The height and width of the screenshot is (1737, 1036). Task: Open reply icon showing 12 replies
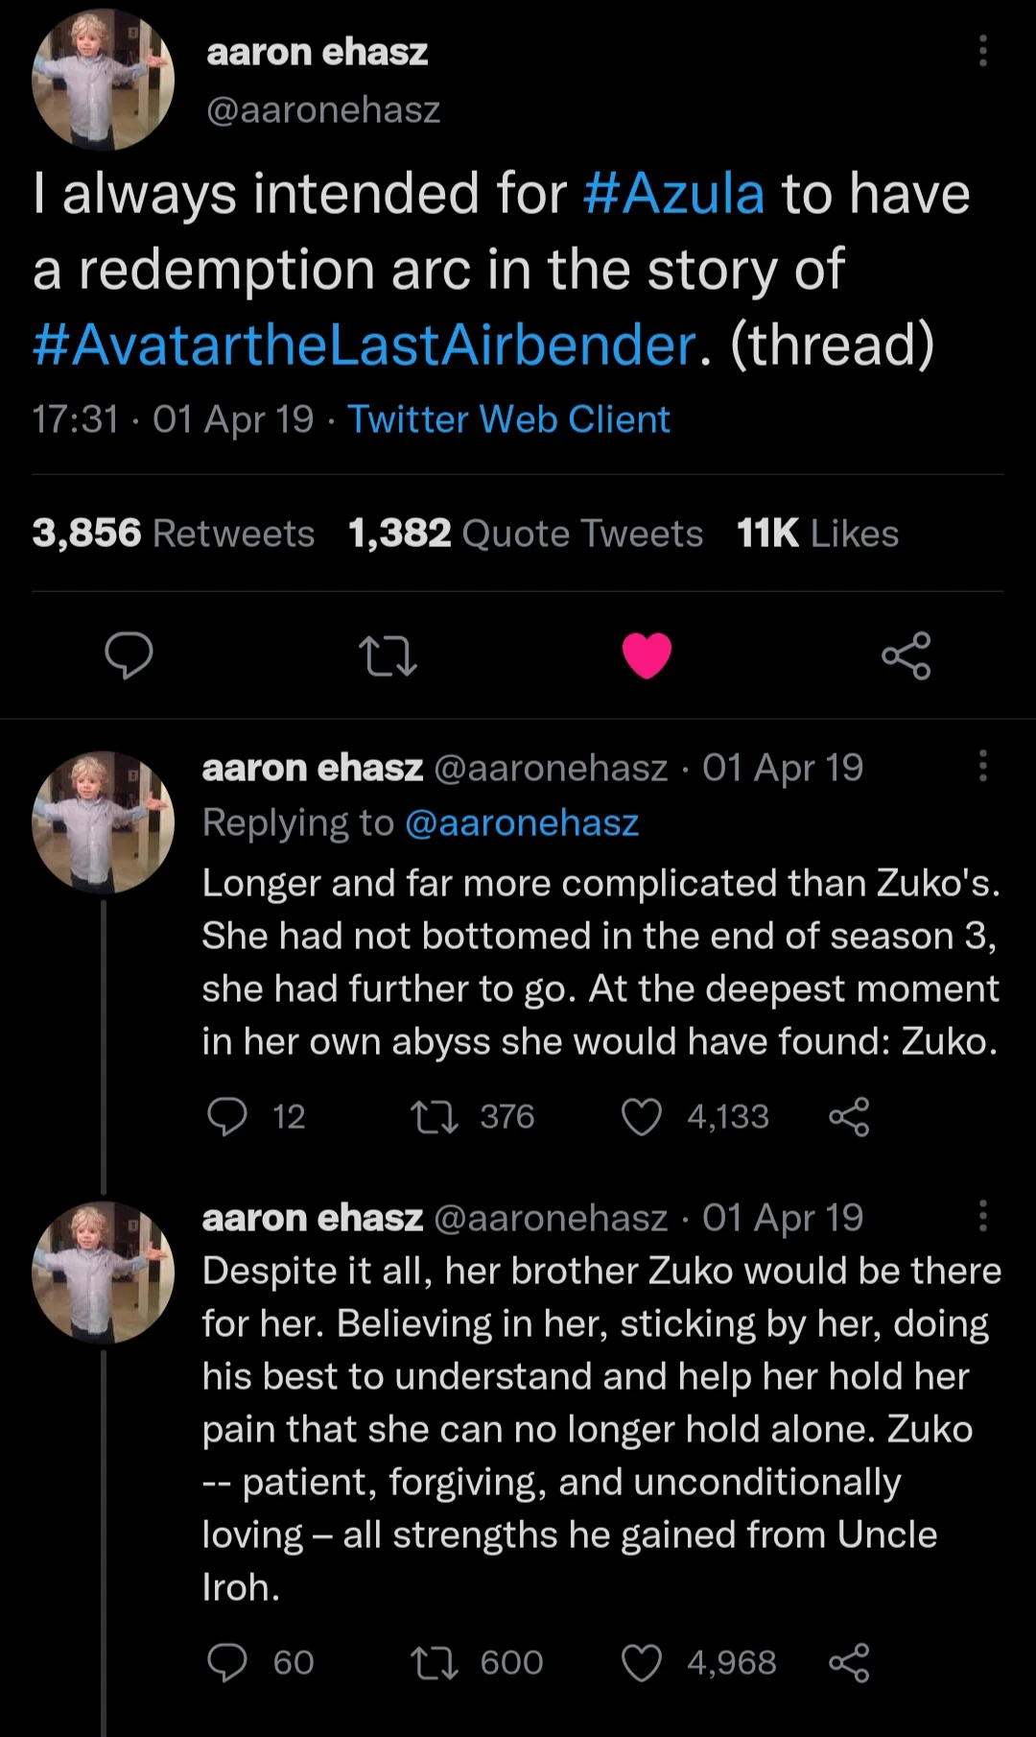point(227,1117)
